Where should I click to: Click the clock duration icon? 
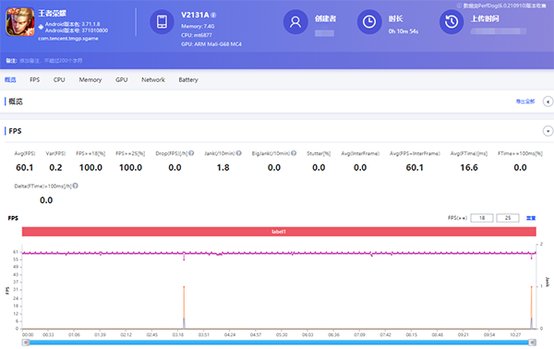[369, 22]
